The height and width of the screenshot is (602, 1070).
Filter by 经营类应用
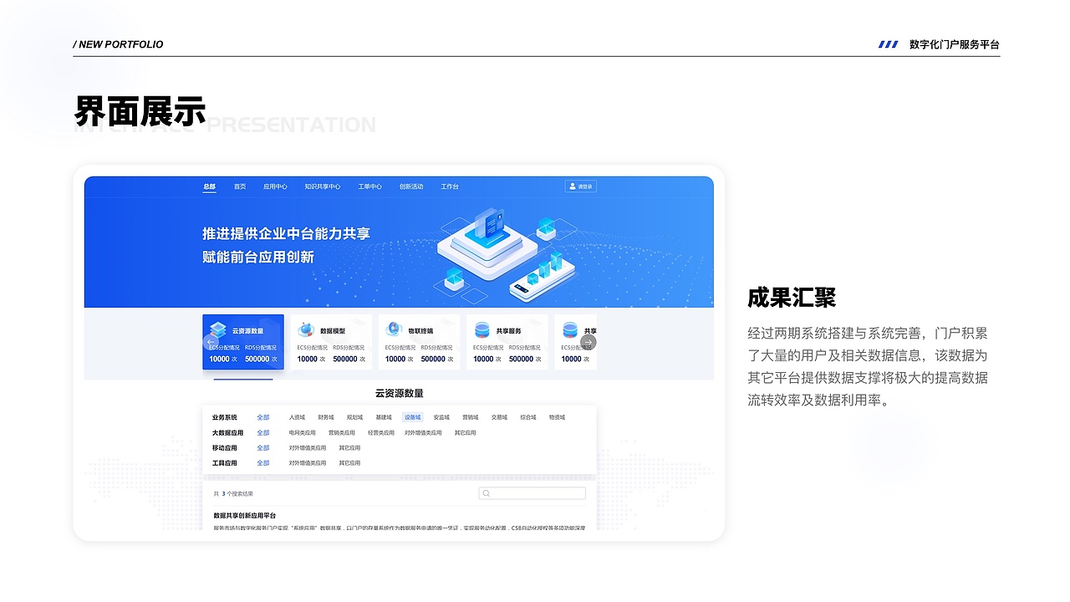[x=381, y=433]
